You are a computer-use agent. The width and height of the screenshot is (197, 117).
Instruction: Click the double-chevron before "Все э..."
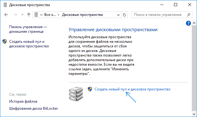pyautogui.click(x=41, y=15)
